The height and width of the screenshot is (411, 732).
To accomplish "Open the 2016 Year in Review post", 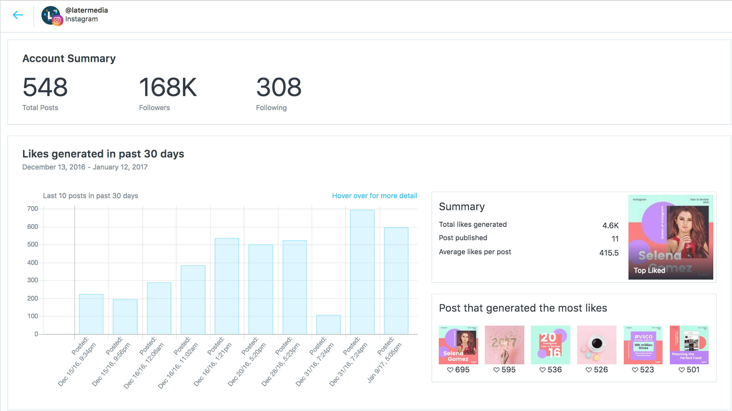I will coord(550,345).
